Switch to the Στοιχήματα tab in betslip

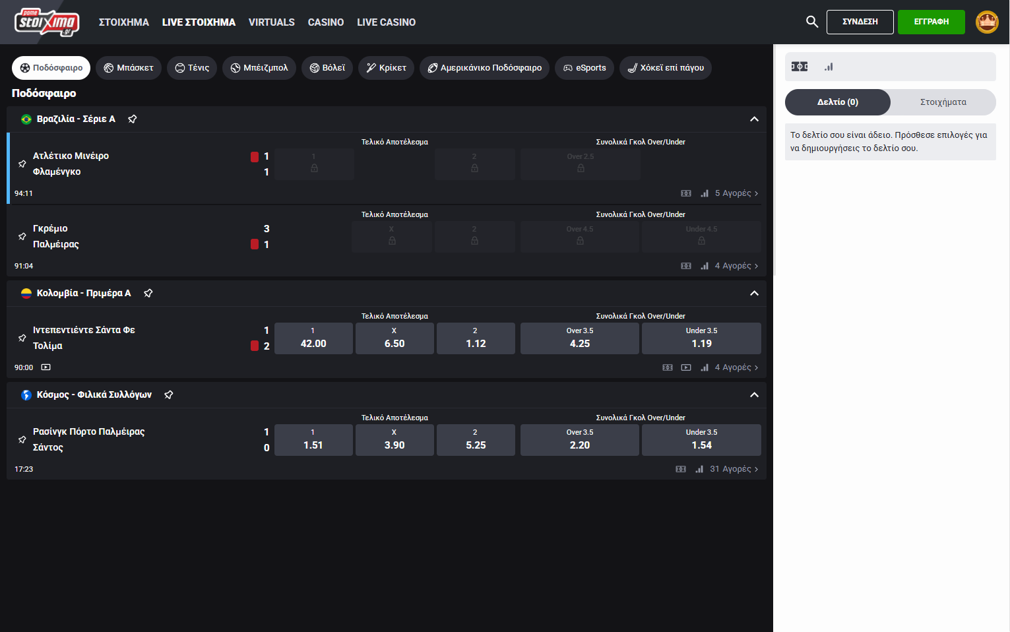(943, 102)
